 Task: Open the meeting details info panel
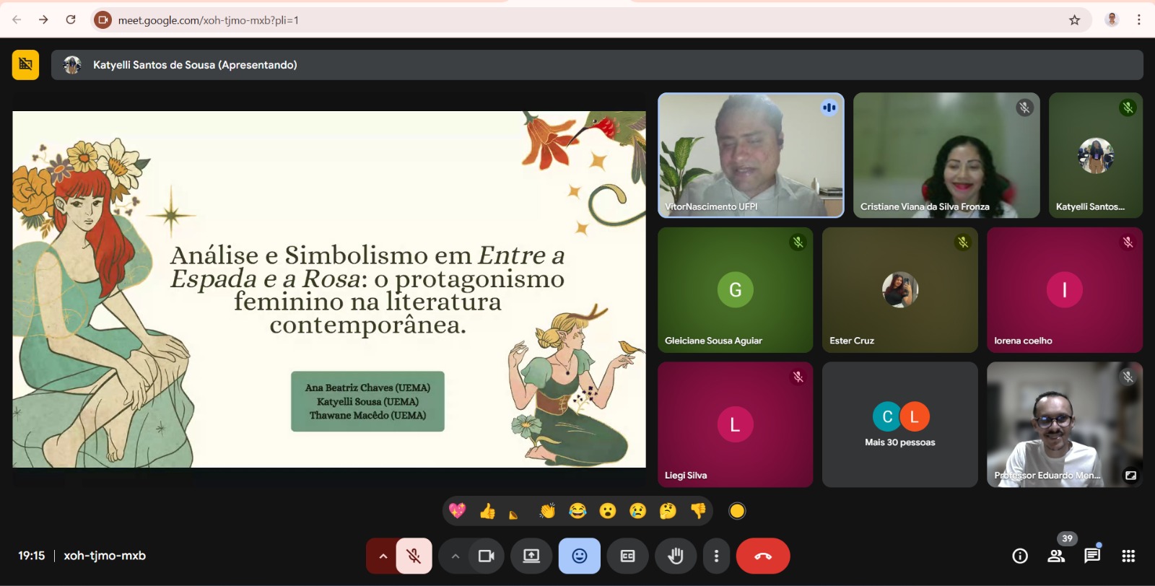coord(1020,556)
